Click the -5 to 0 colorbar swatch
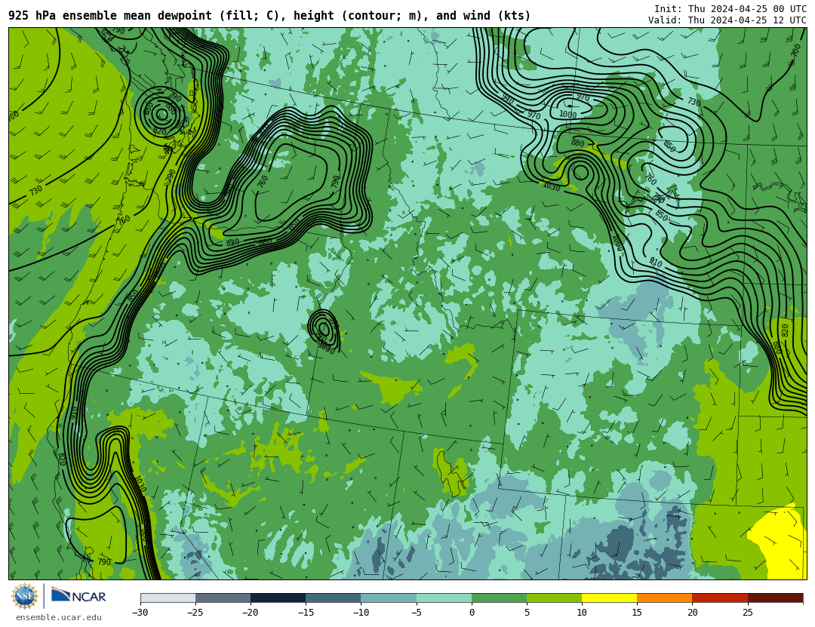 point(444,598)
